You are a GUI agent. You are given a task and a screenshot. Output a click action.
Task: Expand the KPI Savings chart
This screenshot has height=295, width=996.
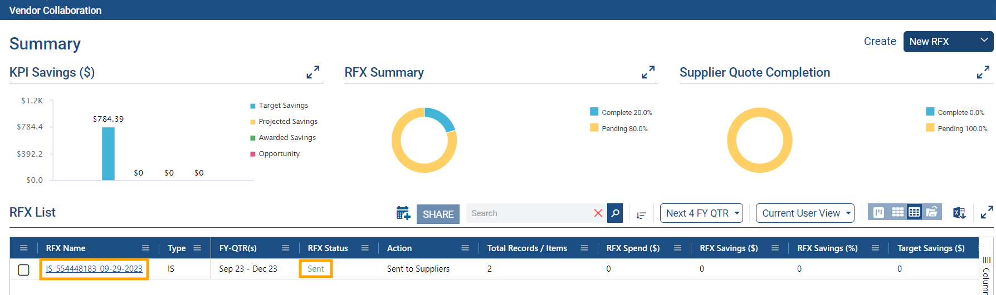[313, 72]
